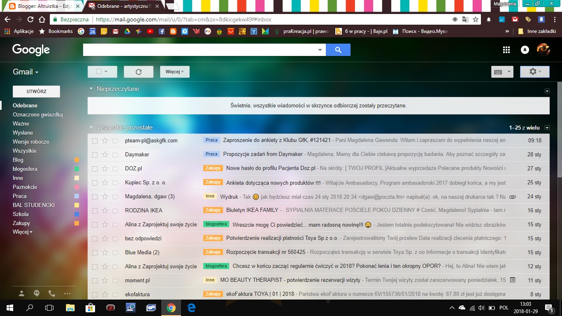Click the YouTube bookmark icon
Screen dimensions: 562x316
pyautogui.click(x=150, y=31)
